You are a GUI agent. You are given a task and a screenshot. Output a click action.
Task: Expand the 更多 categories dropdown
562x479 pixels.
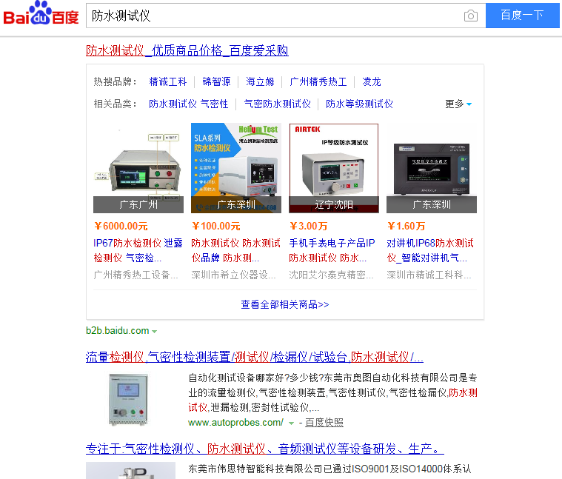[x=458, y=104]
